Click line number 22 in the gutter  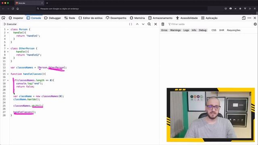pos(4,96)
